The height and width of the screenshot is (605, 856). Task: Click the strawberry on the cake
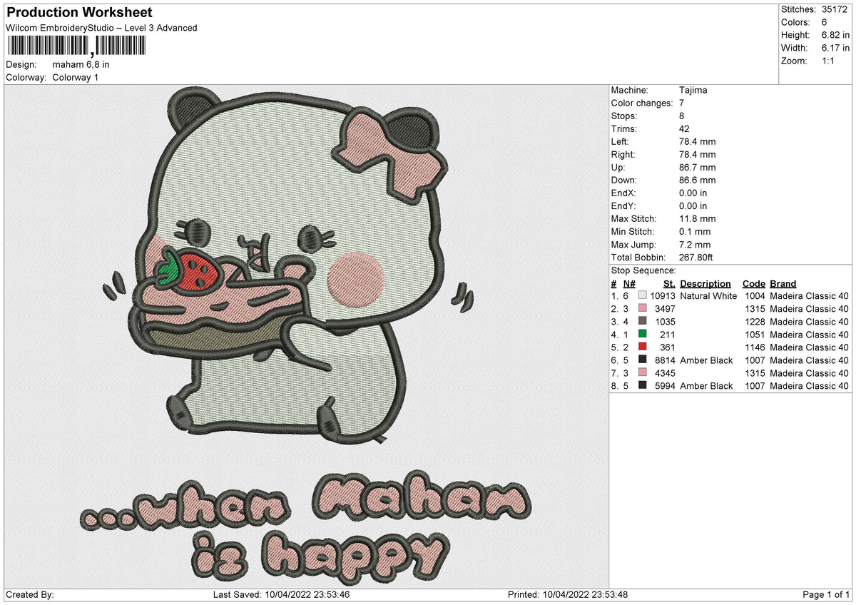190,268
